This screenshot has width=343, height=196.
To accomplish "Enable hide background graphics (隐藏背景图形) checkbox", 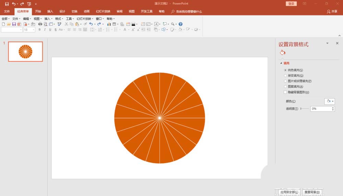I will (285, 92).
